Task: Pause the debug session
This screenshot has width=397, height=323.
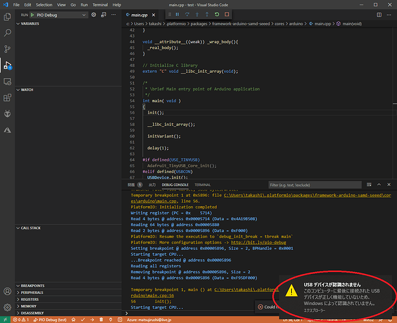Action: 178,14
